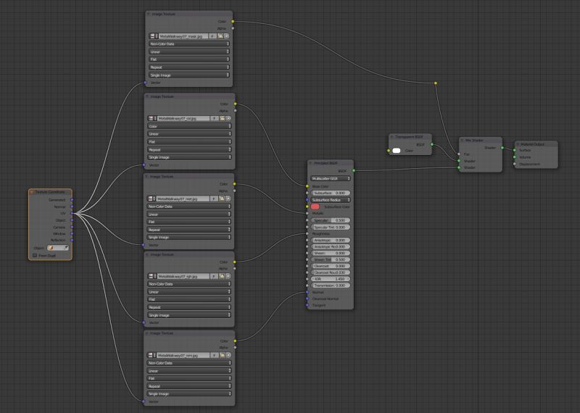Viewport: 580px width, 413px height.
Task: Click the Specular 0.500 slider
Action: pos(331,220)
